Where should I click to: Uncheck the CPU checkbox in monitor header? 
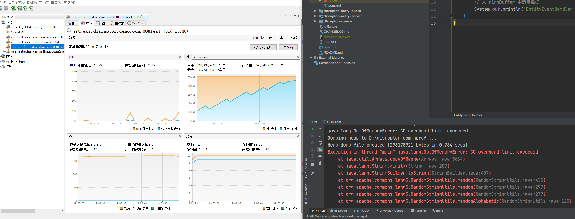(250, 38)
